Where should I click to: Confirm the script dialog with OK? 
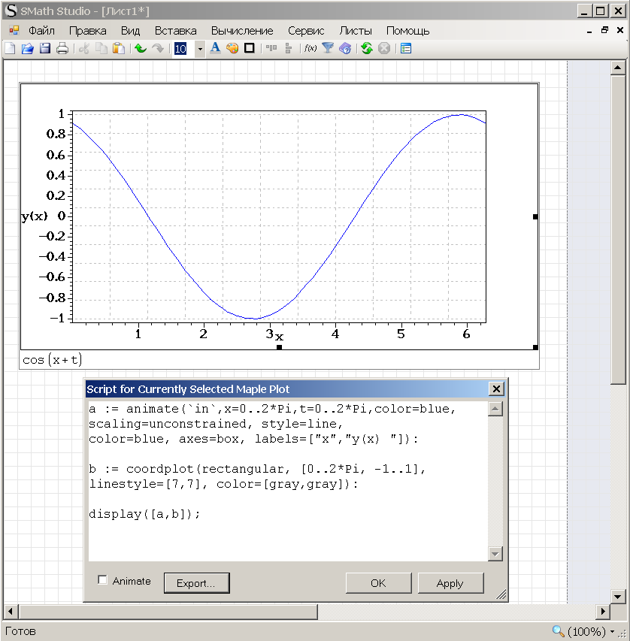(378, 583)
